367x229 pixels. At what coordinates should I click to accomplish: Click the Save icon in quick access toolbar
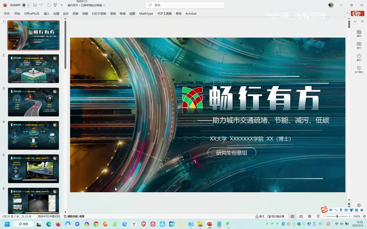pos(35,5)
